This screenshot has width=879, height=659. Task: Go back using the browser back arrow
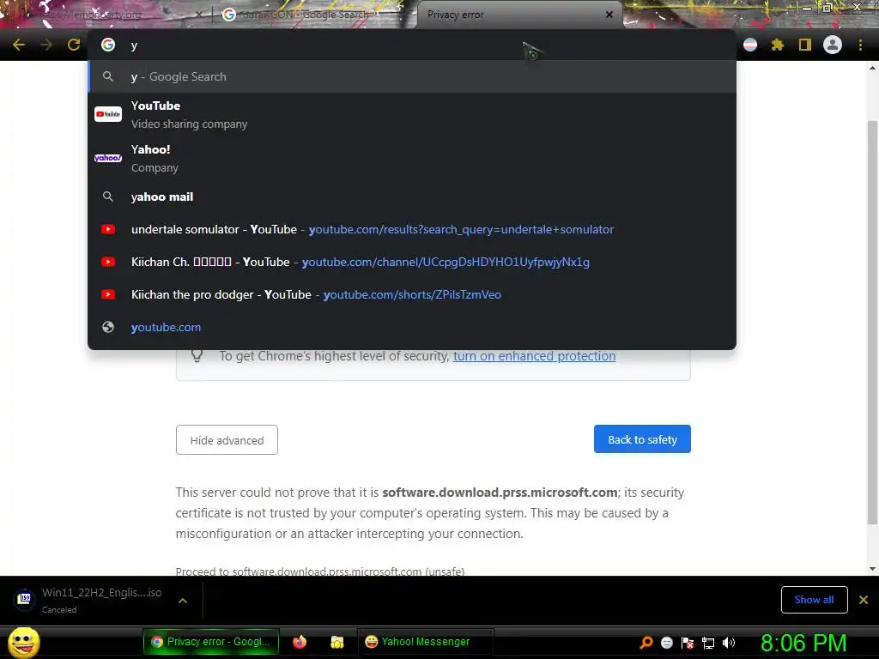point(19,45)
